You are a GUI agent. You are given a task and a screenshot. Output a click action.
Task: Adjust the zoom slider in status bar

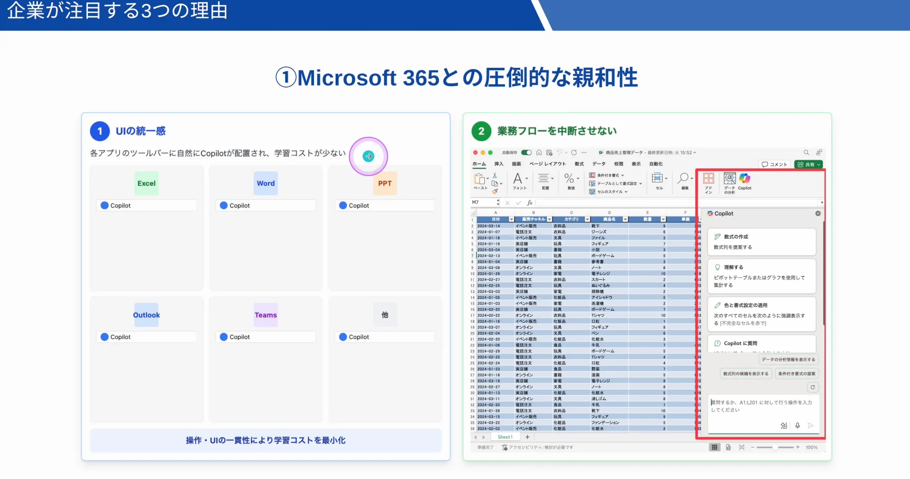point(775,447)
